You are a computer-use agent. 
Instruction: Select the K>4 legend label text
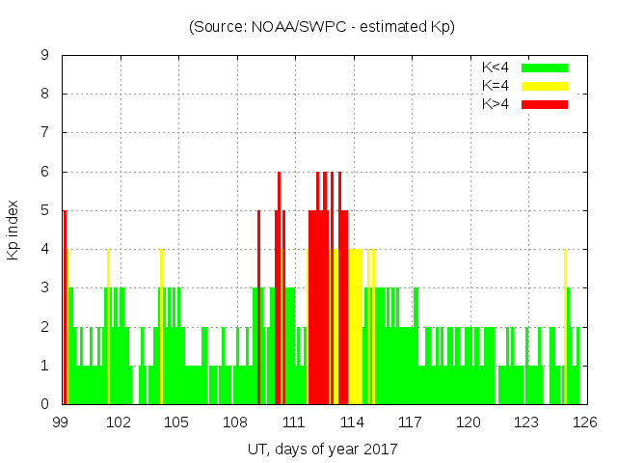496,103
